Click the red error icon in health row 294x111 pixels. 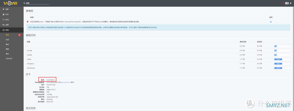(x=28, y=22)
